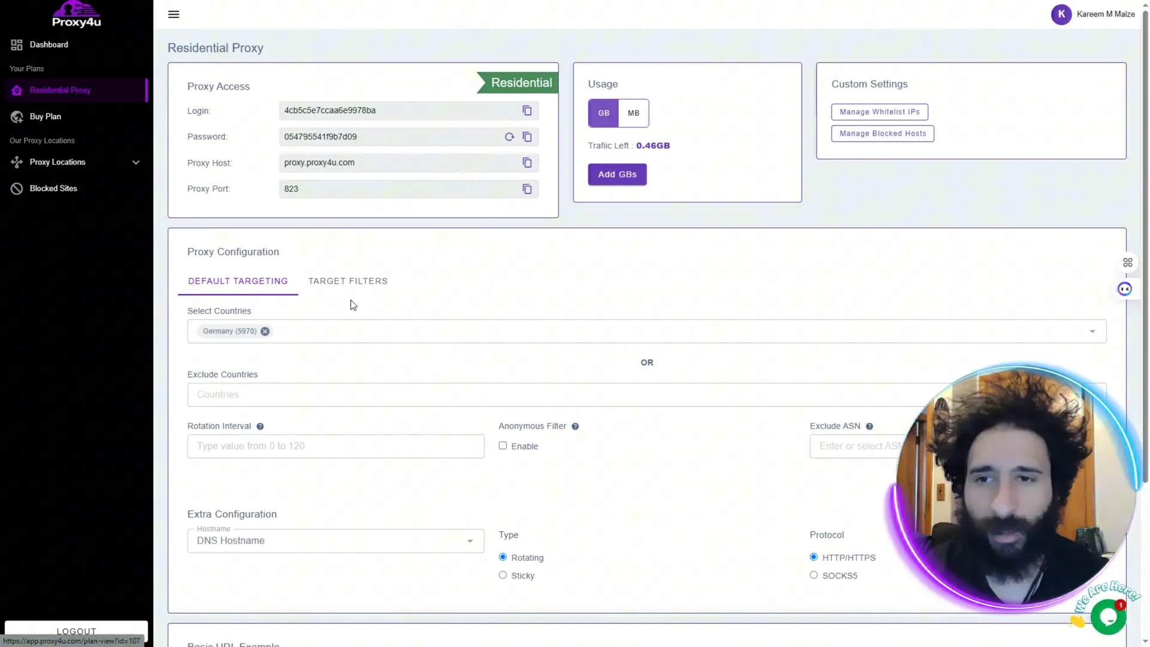Open the DNS Hostname dropdown
The image size is (1150, 647).
335,541
